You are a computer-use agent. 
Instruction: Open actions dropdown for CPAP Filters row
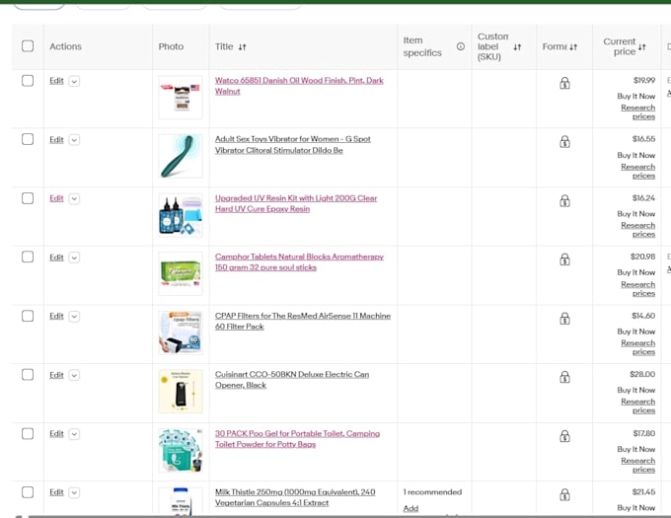pos(74,317)
